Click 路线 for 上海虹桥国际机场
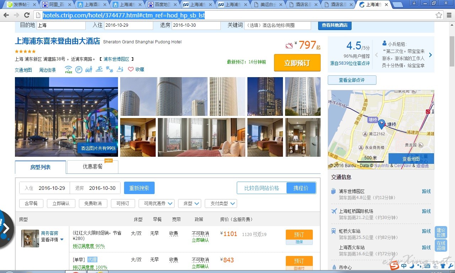455x273 pixels. (x=426, y=211)
